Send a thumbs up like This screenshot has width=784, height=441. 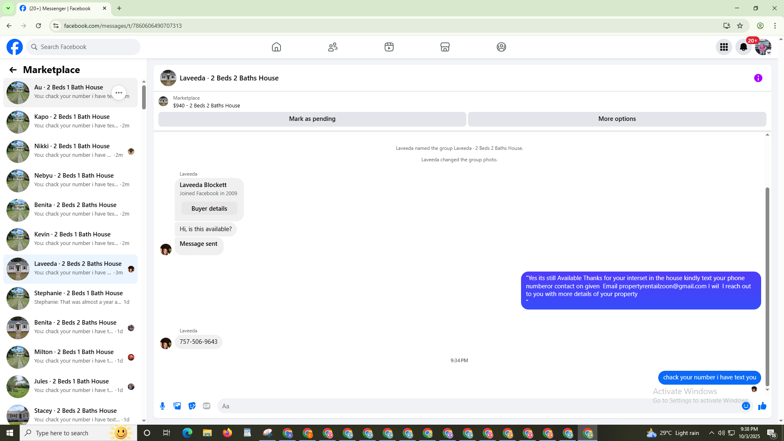click(762, 406)
